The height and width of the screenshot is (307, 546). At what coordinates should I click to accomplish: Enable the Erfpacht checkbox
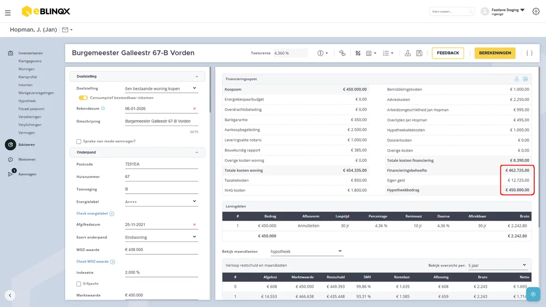(79, 284)
